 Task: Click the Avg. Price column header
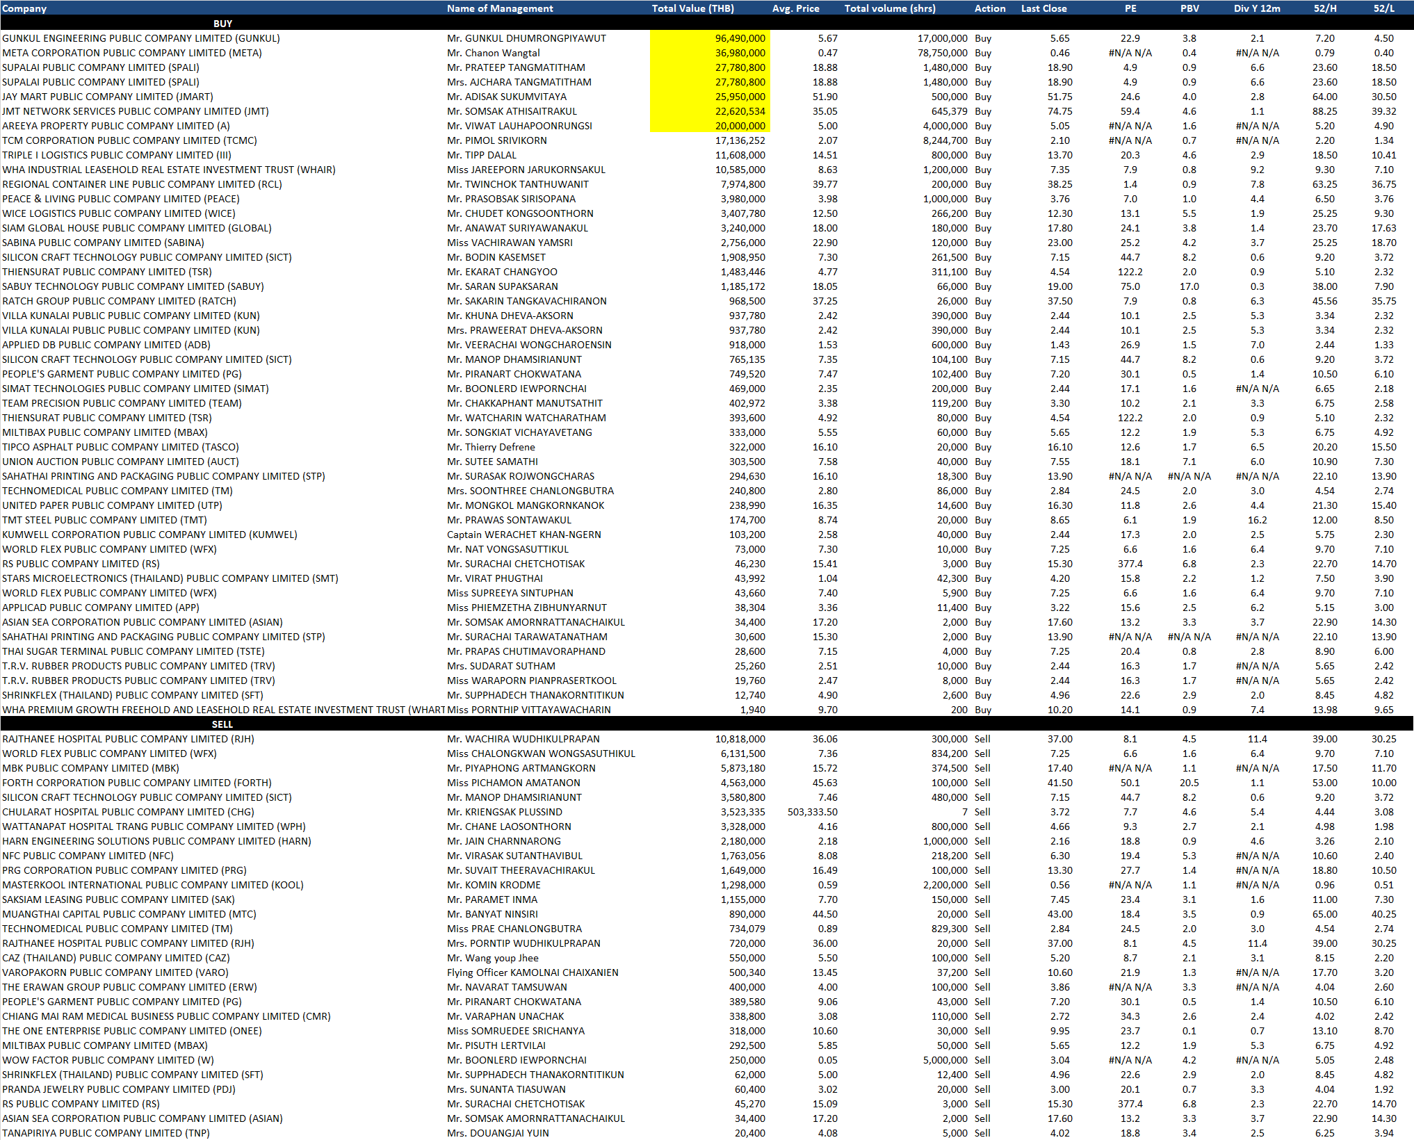[x=795, y=8]
